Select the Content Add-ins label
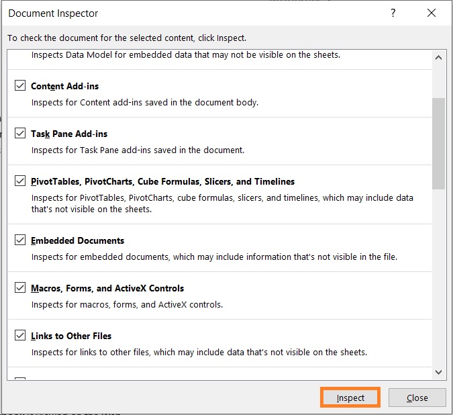453x415 pixels. 64,86
